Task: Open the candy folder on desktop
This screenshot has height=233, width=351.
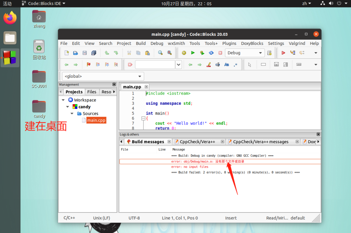Action: tap(39, 109)
